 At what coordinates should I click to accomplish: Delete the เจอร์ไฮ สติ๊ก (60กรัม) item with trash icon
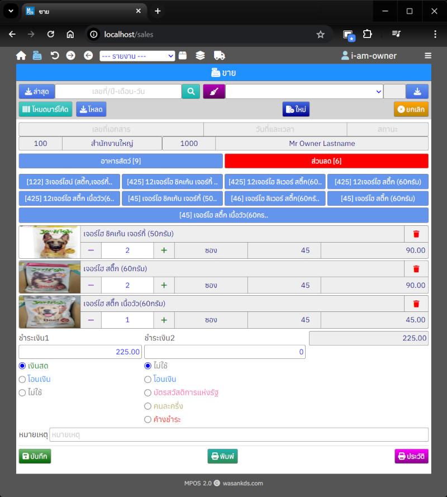tap(416, 269)
